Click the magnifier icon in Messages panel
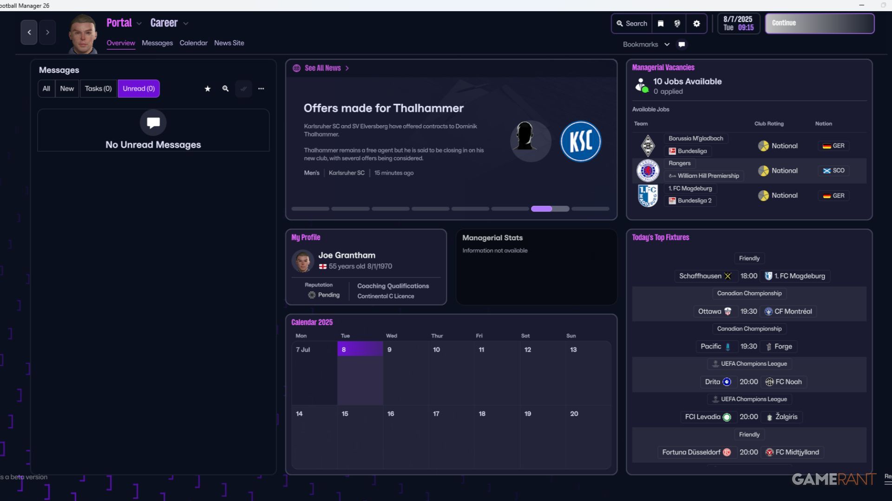 [x=225, y=89]
